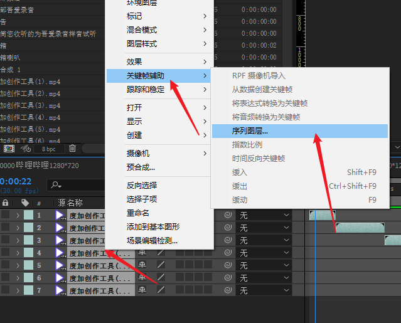Screen dimensions: 401x323
Task: Click the label color swatch of layer 1
Action: [x=28, y=215]
